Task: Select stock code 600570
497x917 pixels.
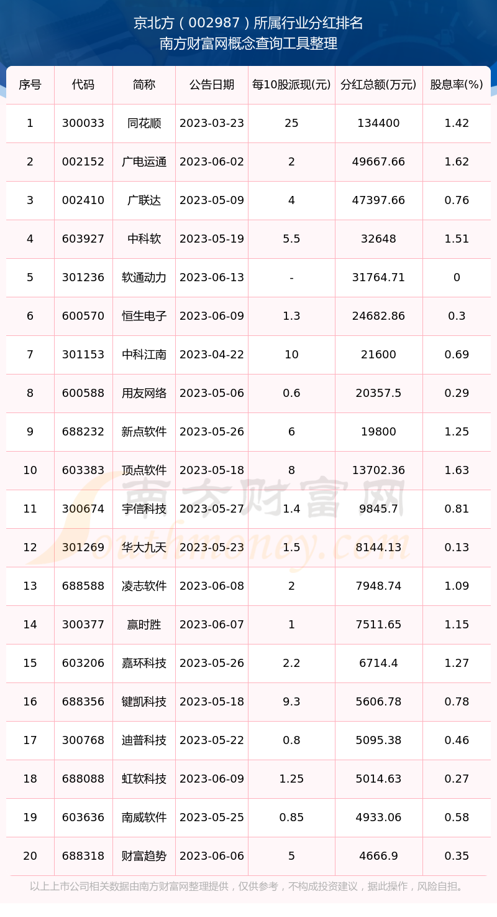Action: pyautogui.click(x=83, y=316)
